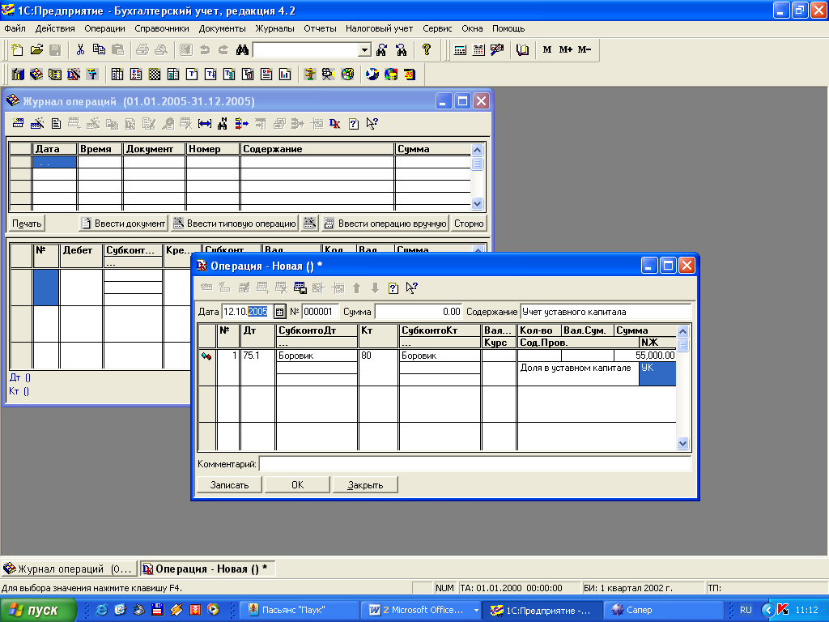Click the Ввести типовую операцию button
The height and width of the screenshot is (622, 829).
point(235,224)
